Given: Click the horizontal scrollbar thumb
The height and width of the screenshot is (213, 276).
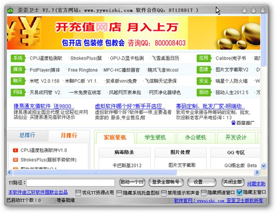Looking at the screenshot, I should [x=95, y=172].
